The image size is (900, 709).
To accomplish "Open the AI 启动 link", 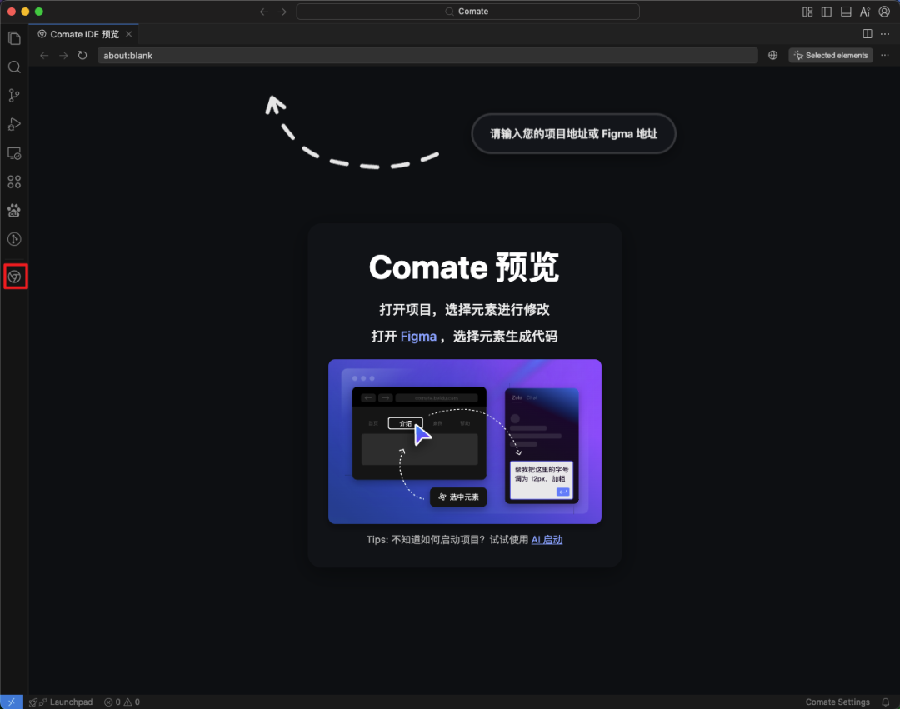I will tap(547, 540).
